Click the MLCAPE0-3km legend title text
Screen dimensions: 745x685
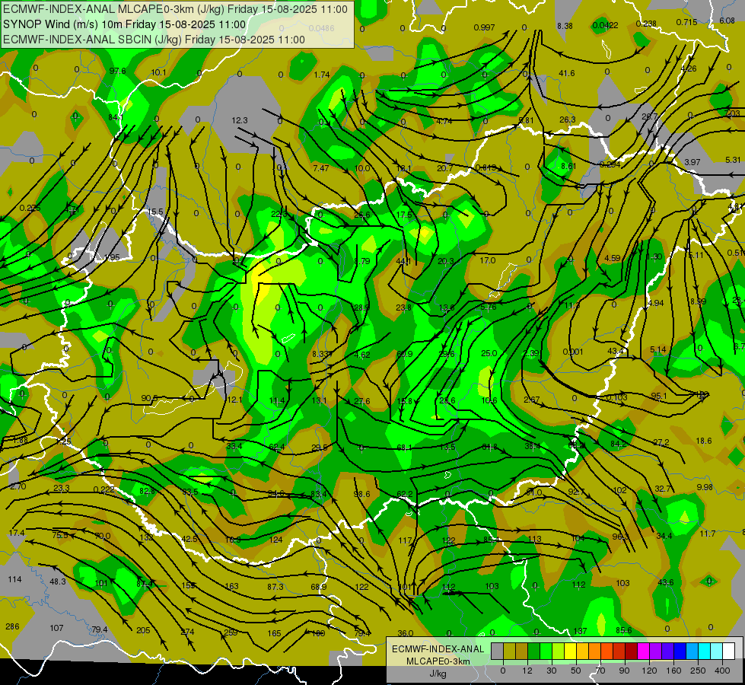point(438,661)
